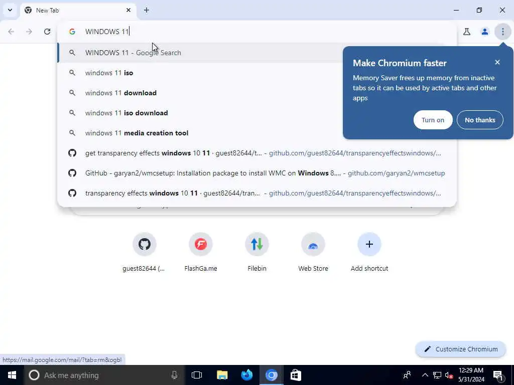Open the Firefox-style browser taskbar icon
Screen dimensions: 514x385
coord(247,375)
